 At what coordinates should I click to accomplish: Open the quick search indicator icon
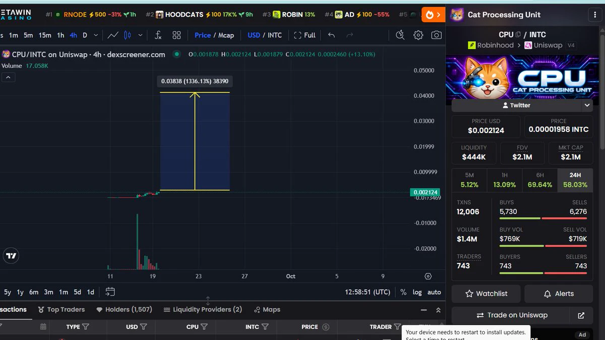coord(400,35)
